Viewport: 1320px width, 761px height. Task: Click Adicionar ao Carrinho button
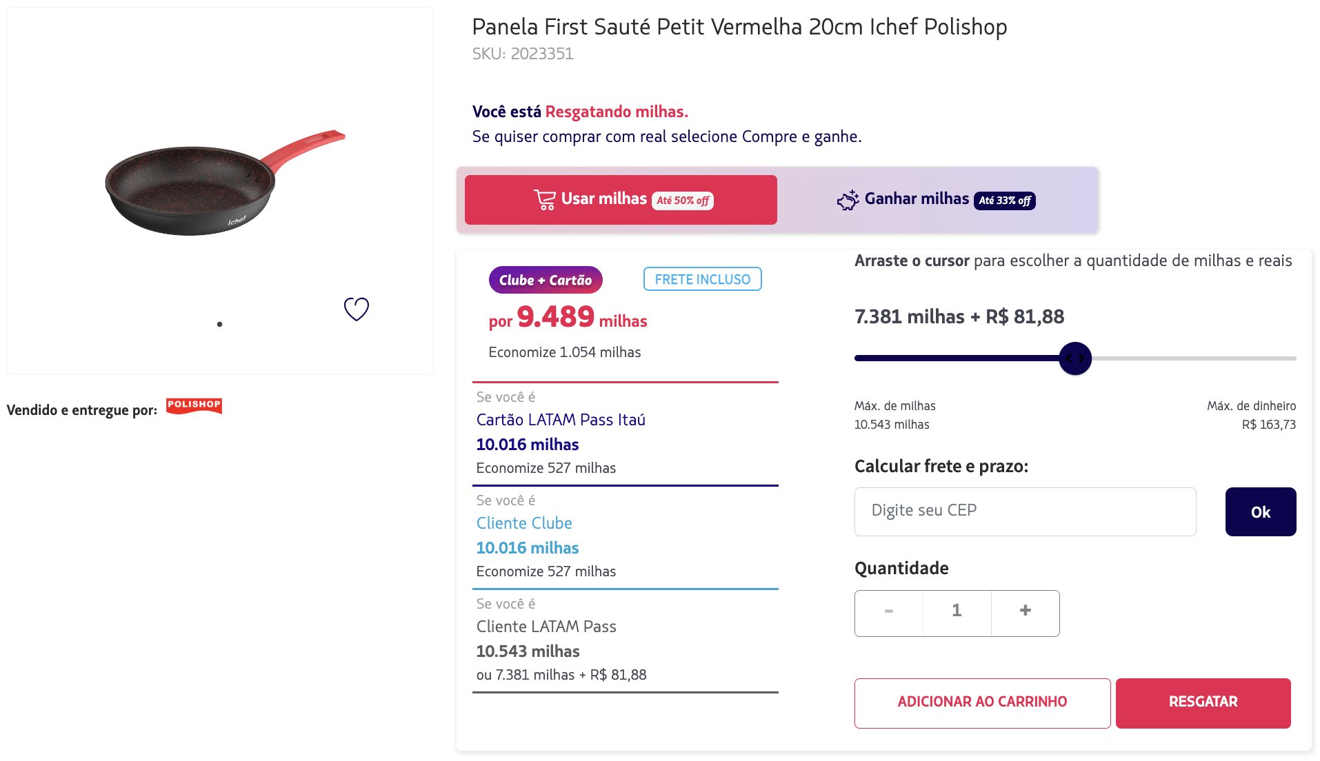[982, 702]
